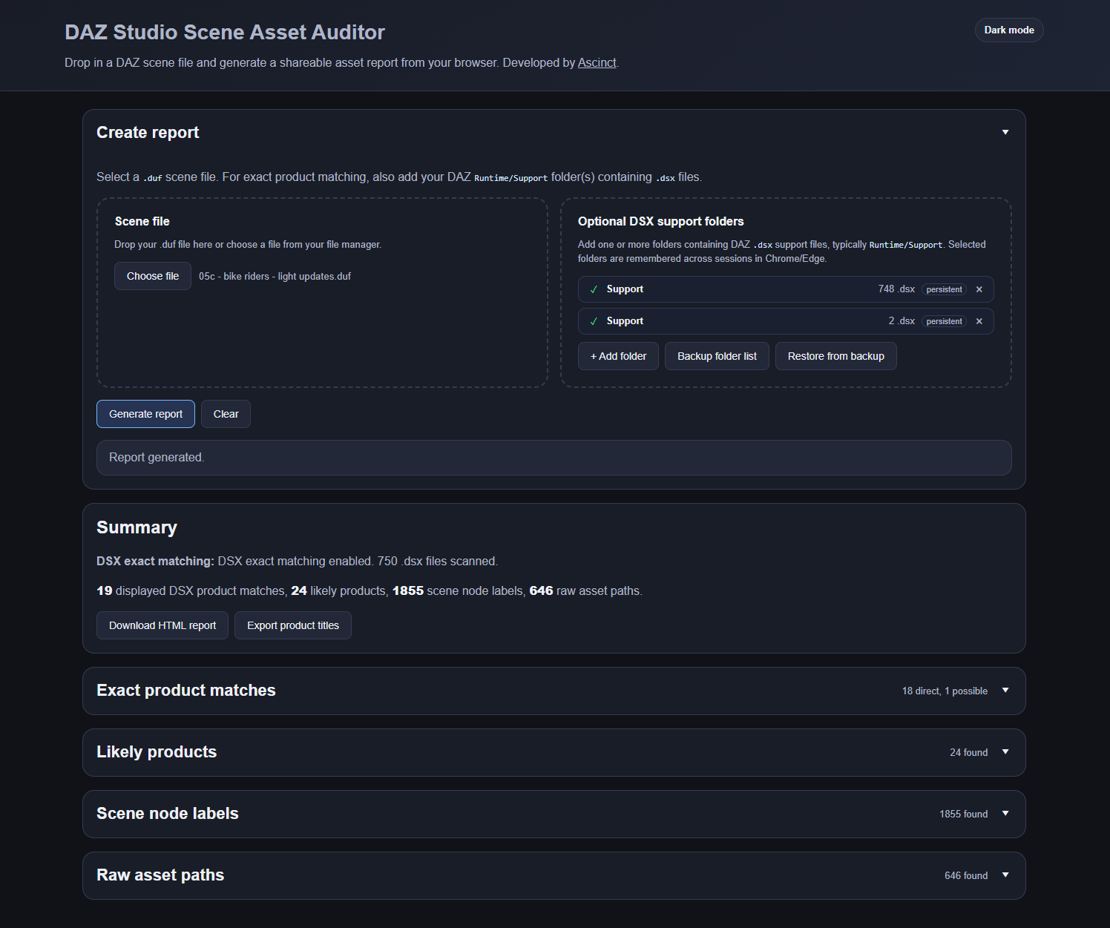
Task: Remove the Support folder with 2 .dsx files
Action: (x=979, y=321)
